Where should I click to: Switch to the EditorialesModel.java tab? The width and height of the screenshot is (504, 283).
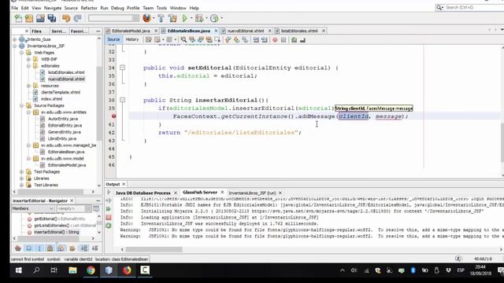(131, 31)
